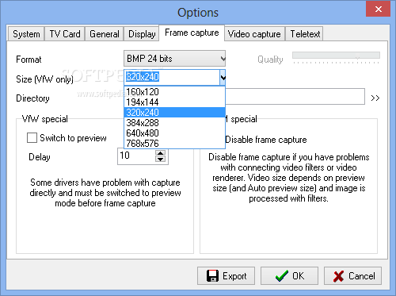Collapse the Size combo box arrow

223,78
